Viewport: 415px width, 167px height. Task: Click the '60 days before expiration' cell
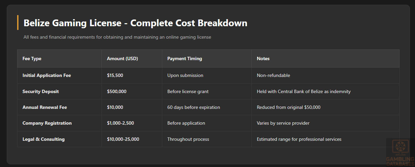194,107
